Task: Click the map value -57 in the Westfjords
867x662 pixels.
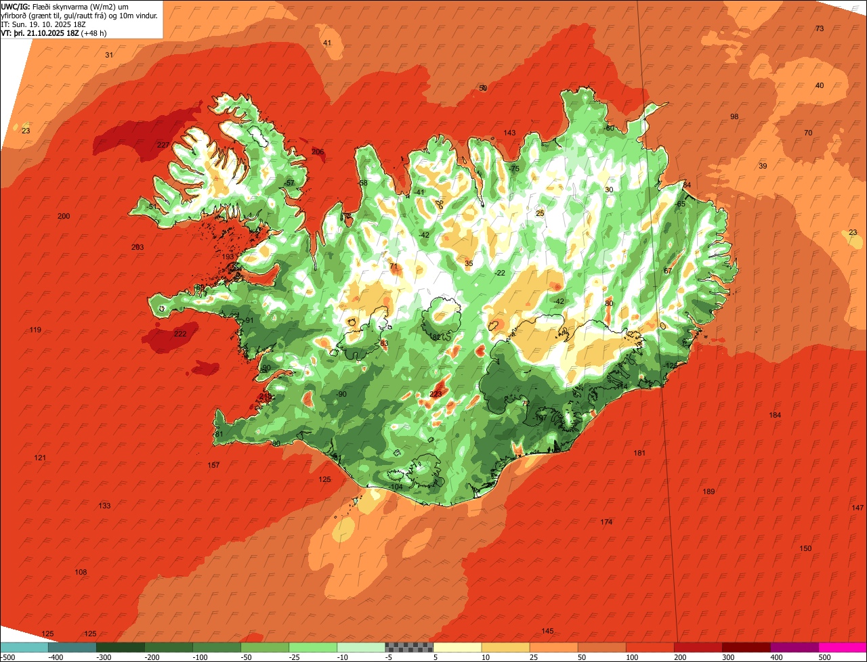Action: 289,183
